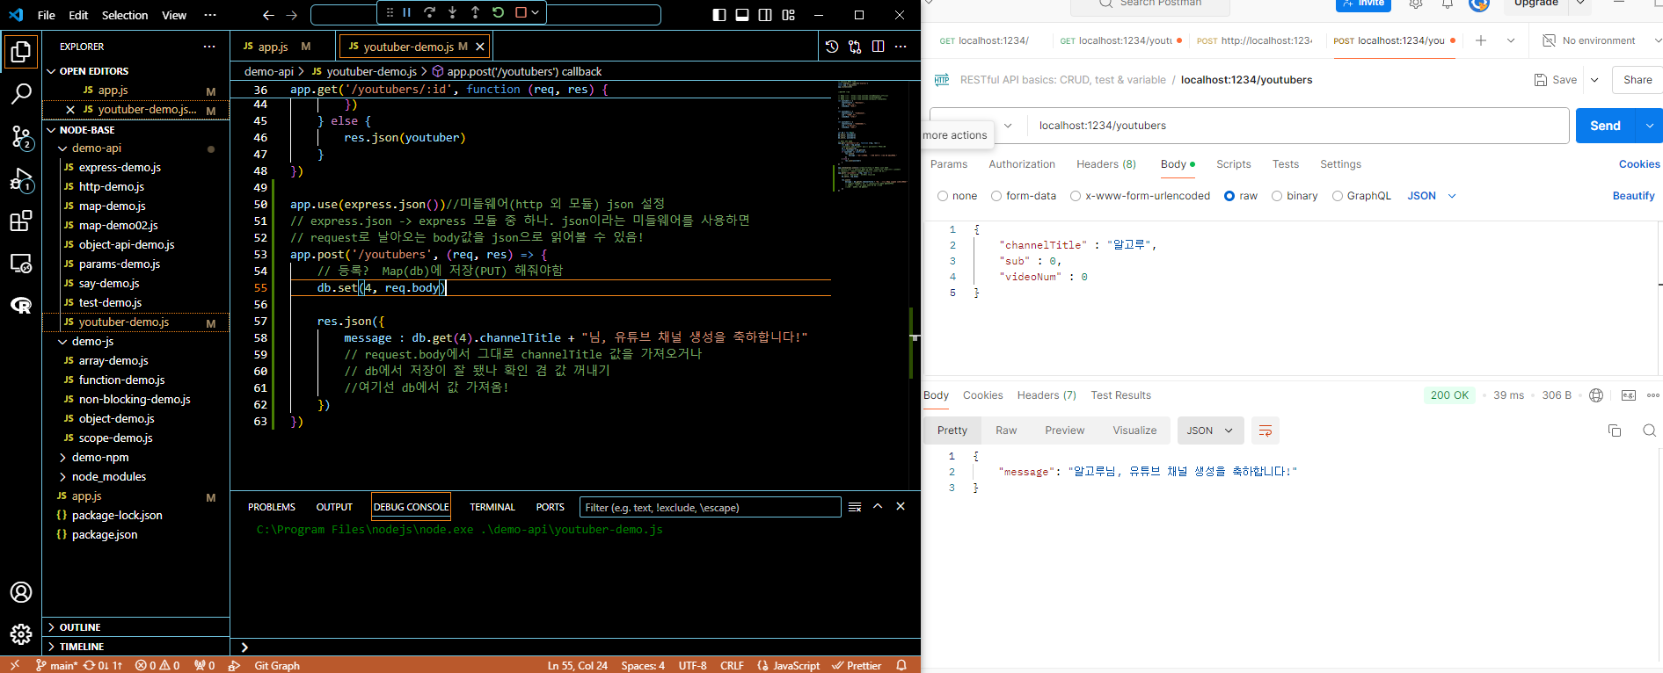Open changes compare icon in editor
The height and width of the screenshot is (673, 1663).
[x=855, y=47]
